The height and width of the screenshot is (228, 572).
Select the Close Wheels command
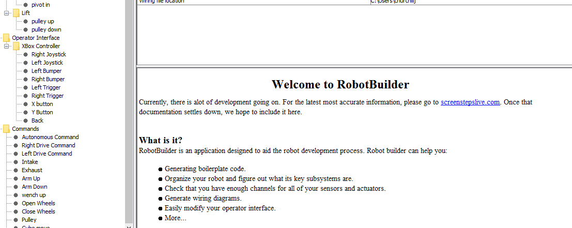tap(39, 211)
